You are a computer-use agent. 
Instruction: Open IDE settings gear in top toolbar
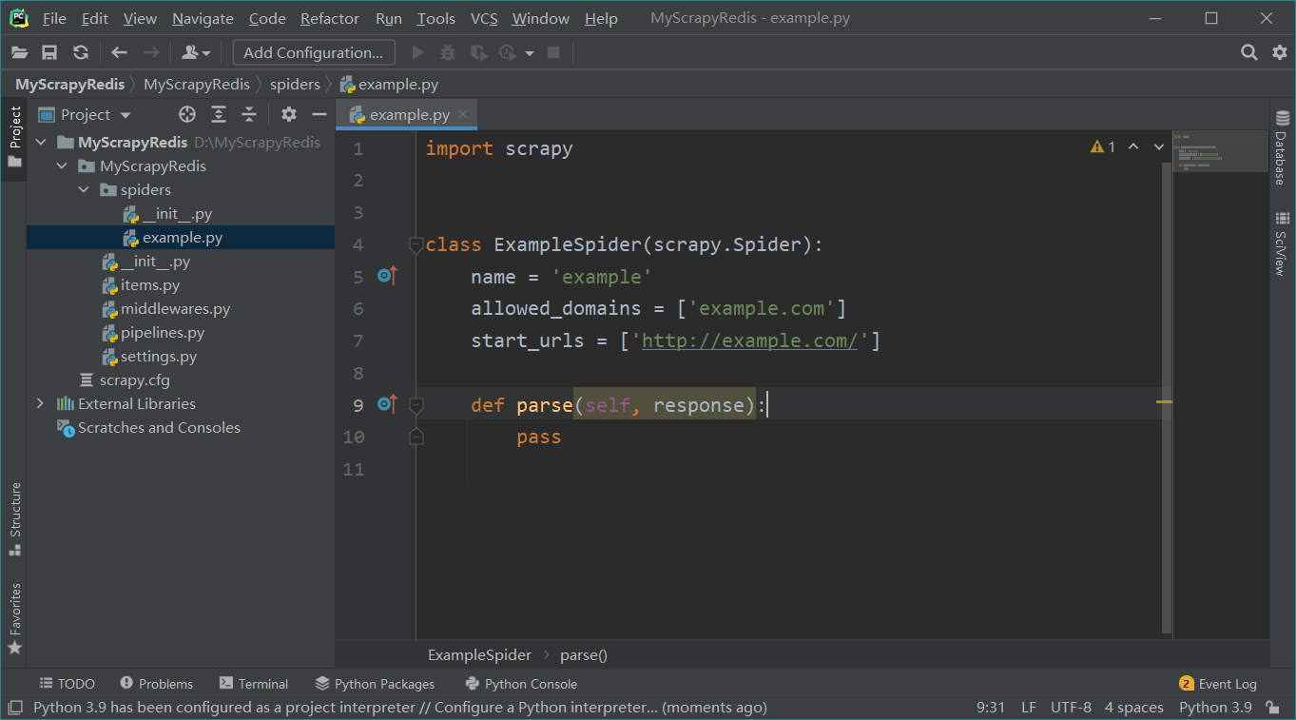coord(1280,53)
